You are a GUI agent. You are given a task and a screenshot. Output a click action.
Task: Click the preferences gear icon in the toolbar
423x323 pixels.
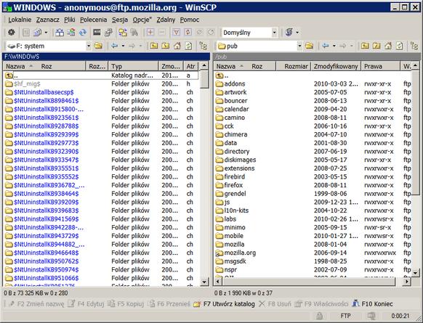[12, 33]
